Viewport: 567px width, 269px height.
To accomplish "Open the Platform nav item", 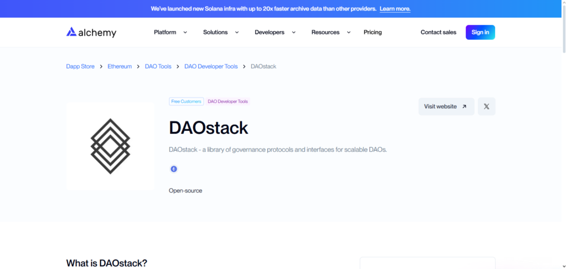I will [165, 32].
